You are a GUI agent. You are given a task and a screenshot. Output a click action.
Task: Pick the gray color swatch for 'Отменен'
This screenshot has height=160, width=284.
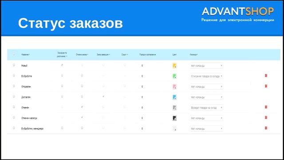174,108
